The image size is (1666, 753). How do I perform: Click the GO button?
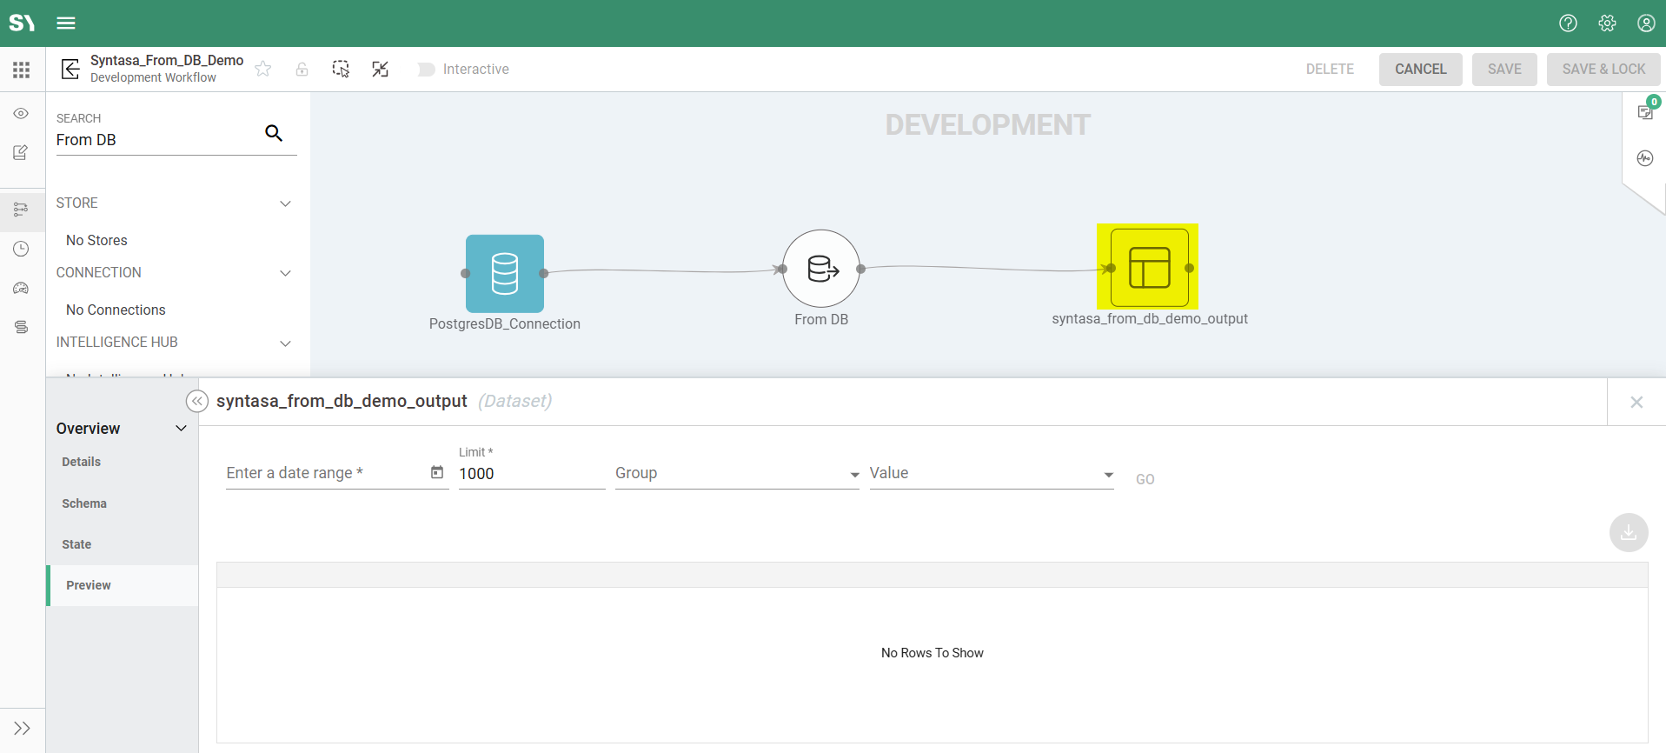click(x=1145, y=479)
